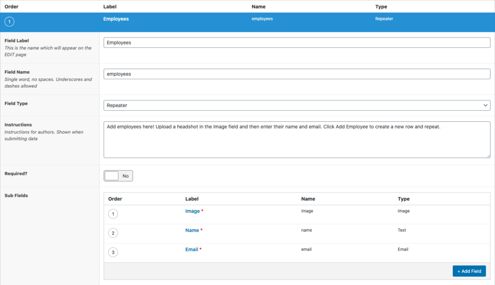The width and height of the screenshot is (495, 285).
Task: Click the order circle 2 of Name sub field
Action: click(x=113, y=233)
